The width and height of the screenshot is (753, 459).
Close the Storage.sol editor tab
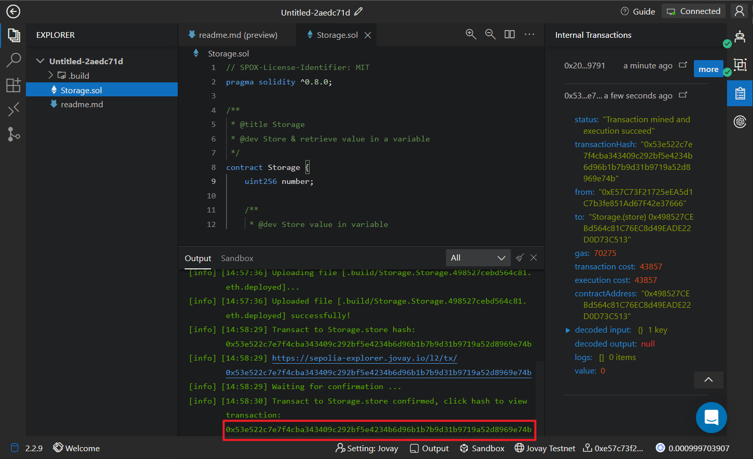click(x=368, y=35)
